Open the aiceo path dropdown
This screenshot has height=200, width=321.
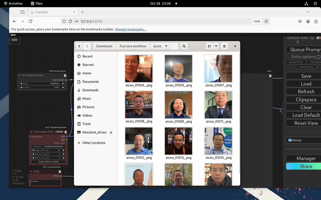(x=166, y=46)
